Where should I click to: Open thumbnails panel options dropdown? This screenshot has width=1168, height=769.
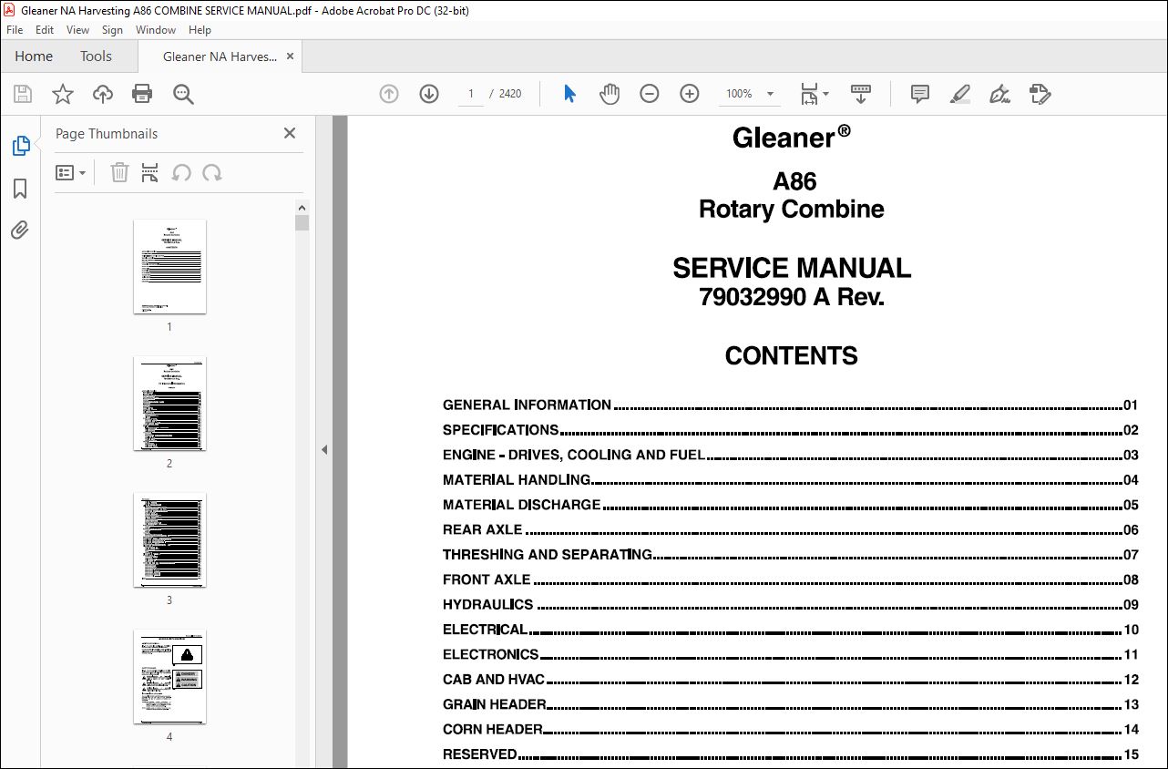coord(71,172)
